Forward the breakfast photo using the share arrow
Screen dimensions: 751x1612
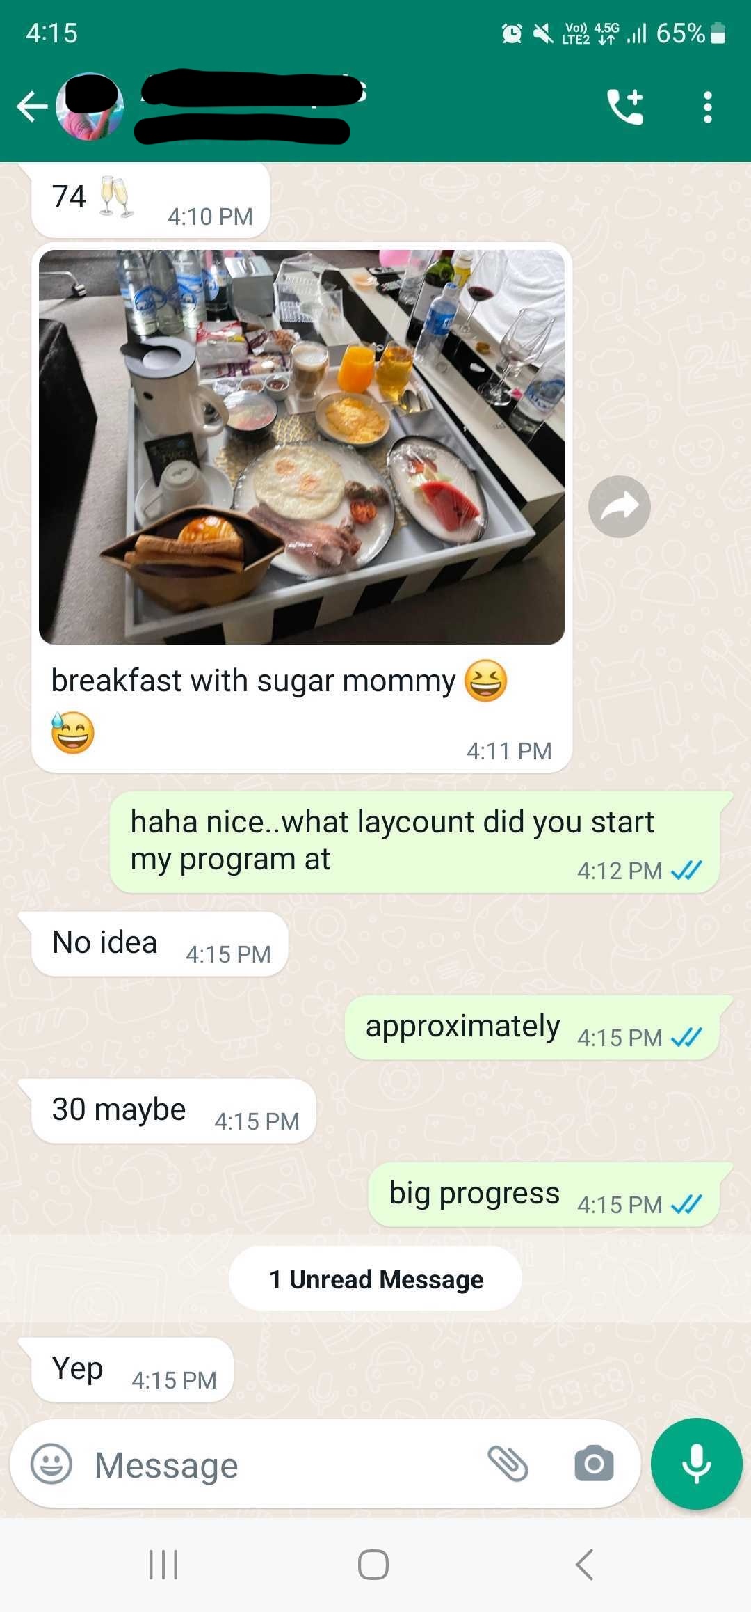click(619, 507)
